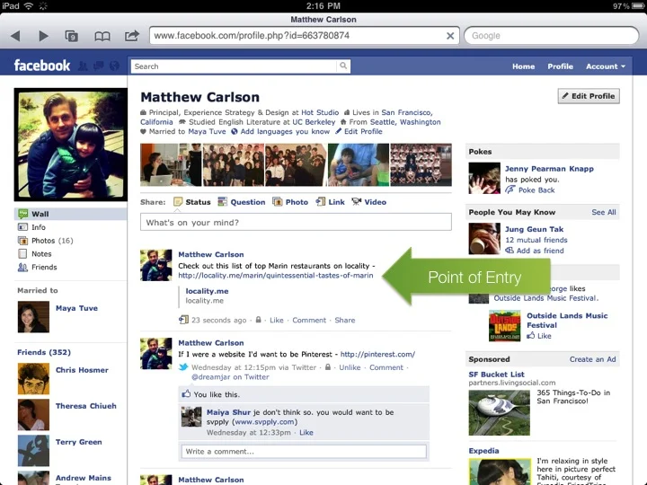
Task: Click the Facebook search field
Action: tap(234, 66)
